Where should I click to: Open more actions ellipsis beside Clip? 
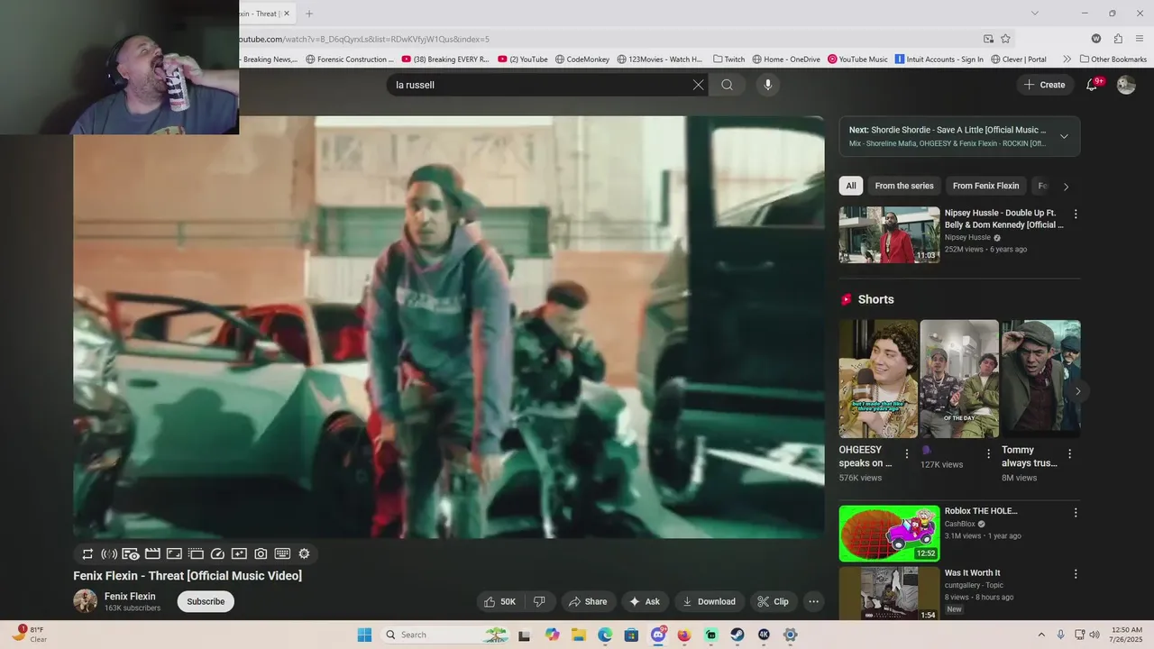(x=813, y=601)
